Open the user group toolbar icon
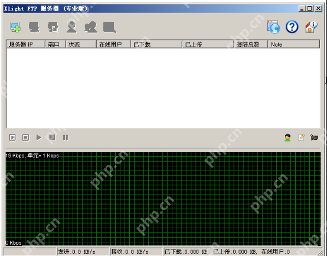Viewport: 327px width, 256px height. pos(91,27)
